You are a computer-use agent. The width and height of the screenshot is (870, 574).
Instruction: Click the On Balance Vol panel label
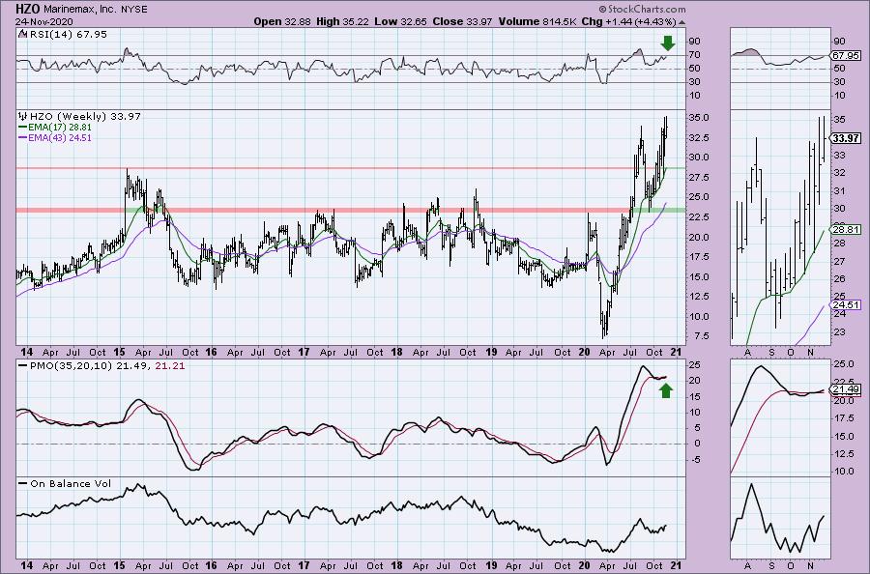(71, 483)
